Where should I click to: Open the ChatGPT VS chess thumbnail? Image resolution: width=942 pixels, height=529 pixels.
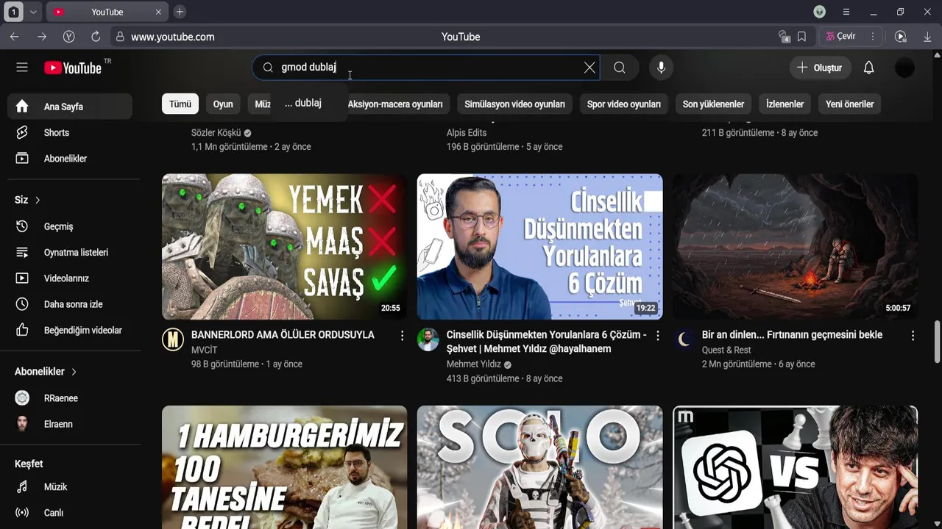coord(795,467)
